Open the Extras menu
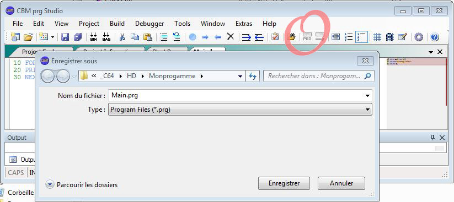 pos(244,24)
